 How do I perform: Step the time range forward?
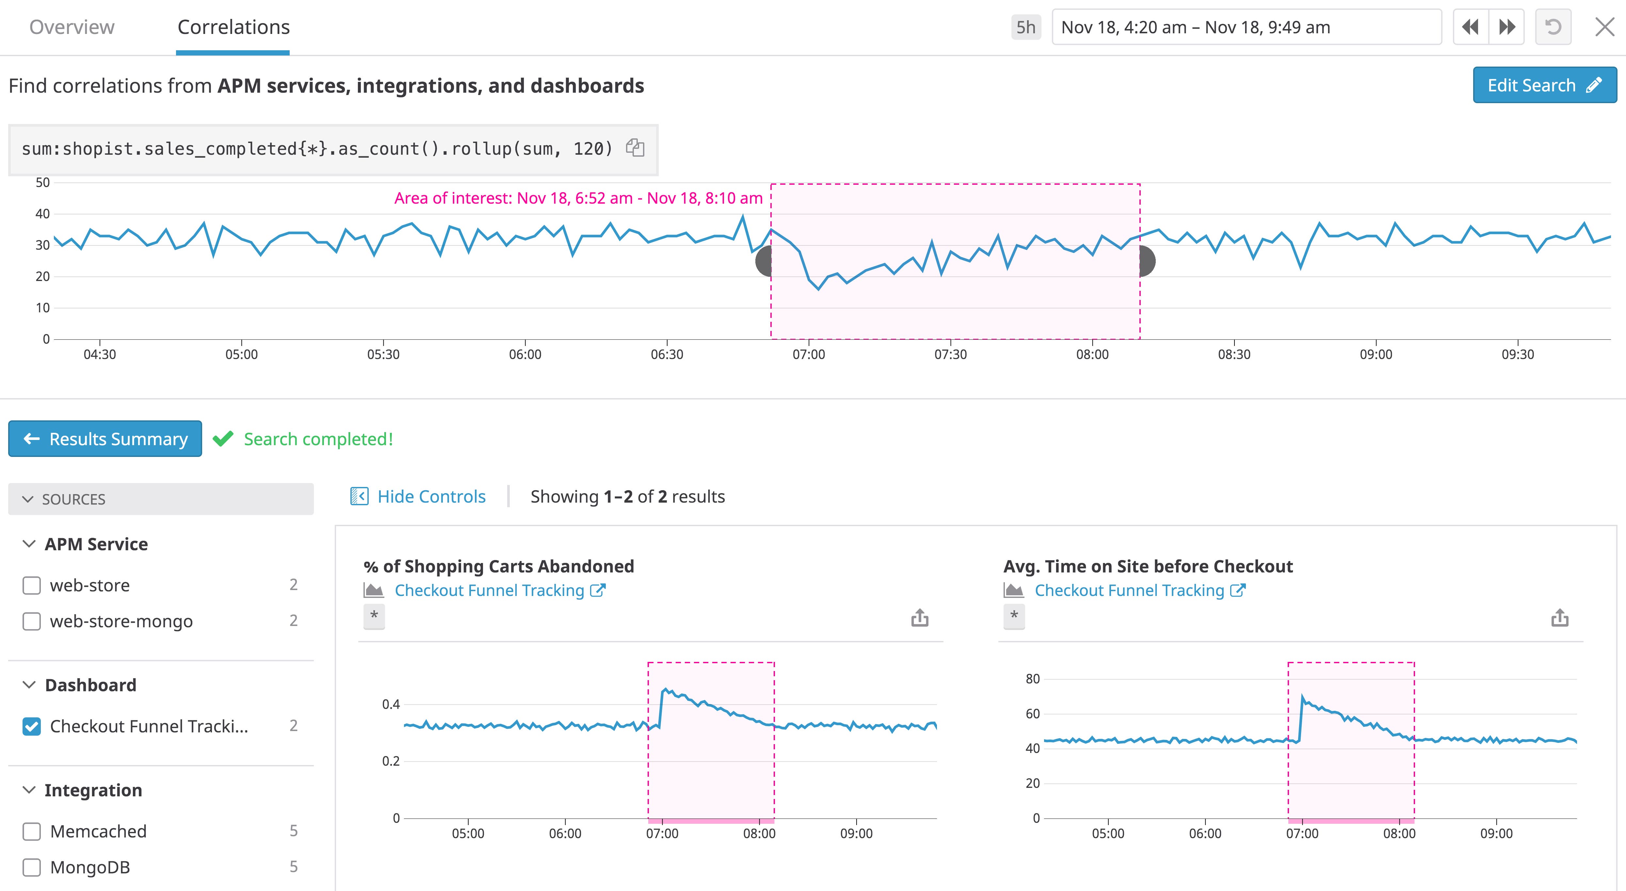(x=1507, y=27)
